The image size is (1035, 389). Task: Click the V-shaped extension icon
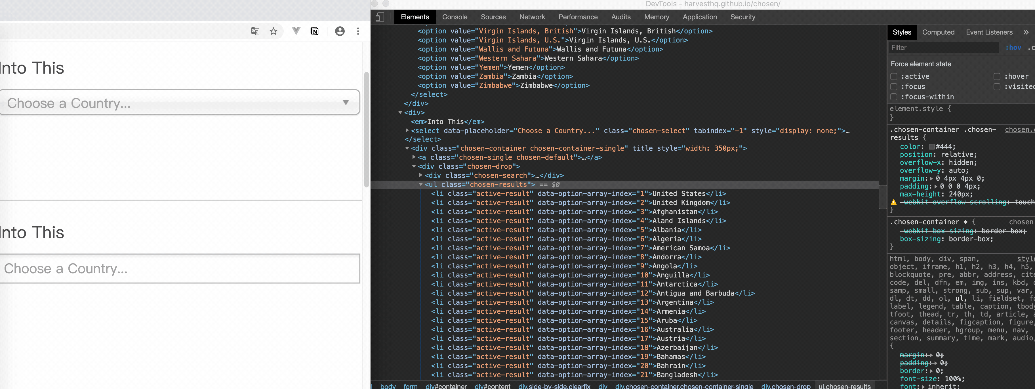pyautogui.click(x=296, y=31)
